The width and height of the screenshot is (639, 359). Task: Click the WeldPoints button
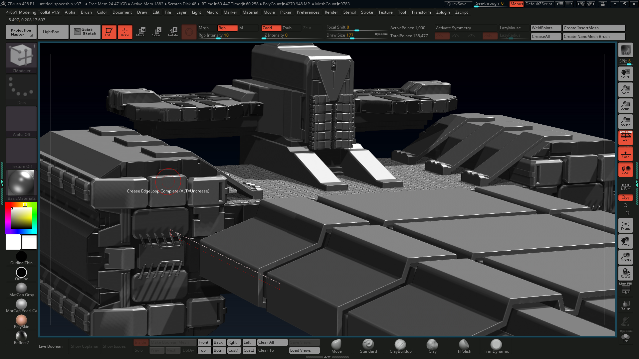pos(546,28)
